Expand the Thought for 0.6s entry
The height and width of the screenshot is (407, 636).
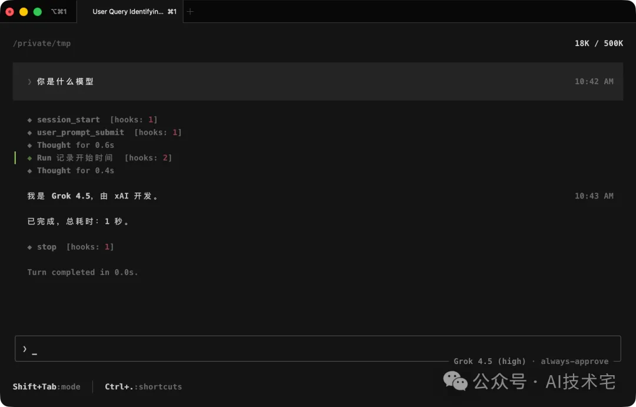pos(71,145)
